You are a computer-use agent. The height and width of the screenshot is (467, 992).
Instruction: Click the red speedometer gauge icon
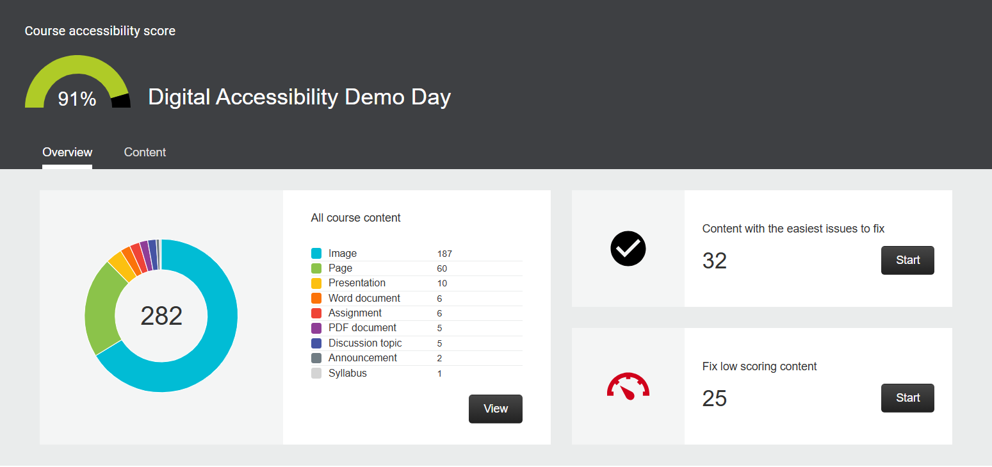[628, 386]
